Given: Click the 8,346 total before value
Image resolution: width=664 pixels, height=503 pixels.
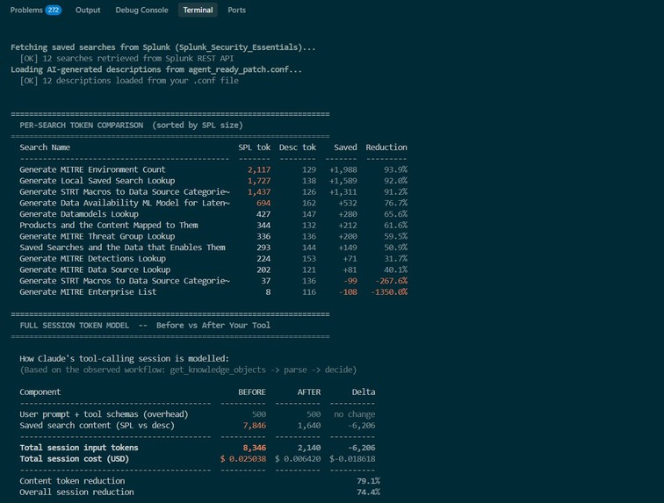Looking at the screenshot, I should click(x=255, y=448).
